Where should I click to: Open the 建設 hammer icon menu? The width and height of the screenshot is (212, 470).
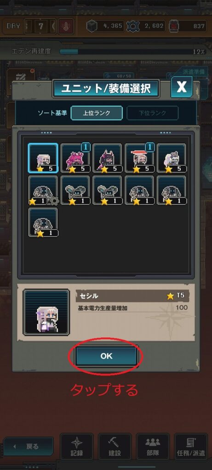(115, 447)
